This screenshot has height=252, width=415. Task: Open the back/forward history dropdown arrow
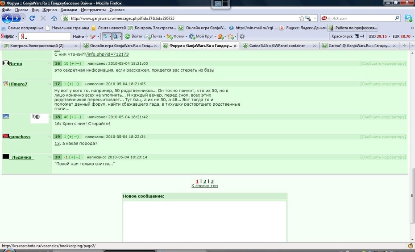click(x=23, y=18)
